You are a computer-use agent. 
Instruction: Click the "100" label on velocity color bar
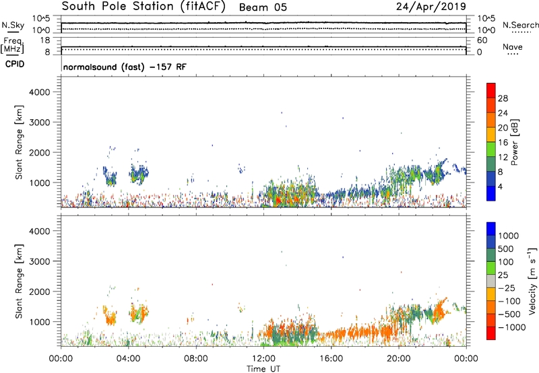coord(505,262)
